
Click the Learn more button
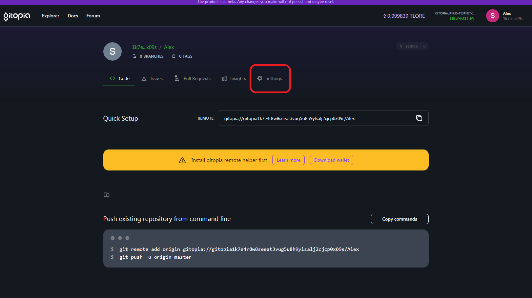pyautogui.click(x=288, y=160)
